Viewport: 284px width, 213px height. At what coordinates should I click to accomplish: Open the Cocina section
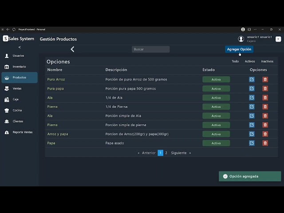(20, 110)
